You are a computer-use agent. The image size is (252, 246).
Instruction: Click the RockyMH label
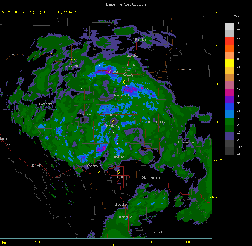[x=72, y=66]
